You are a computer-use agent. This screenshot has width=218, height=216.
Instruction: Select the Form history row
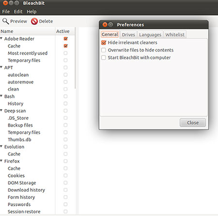pyautogui.click(x=37, y=197)
